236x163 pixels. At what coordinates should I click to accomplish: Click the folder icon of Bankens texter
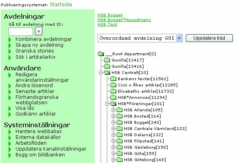coord(113,79)
